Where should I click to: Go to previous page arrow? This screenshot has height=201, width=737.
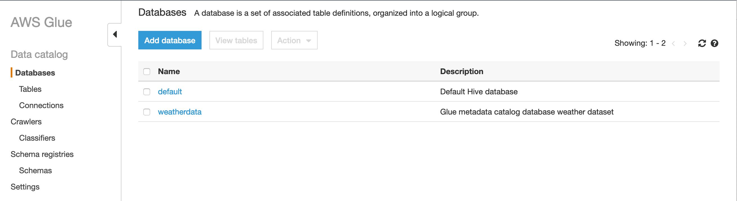point(673,44)
